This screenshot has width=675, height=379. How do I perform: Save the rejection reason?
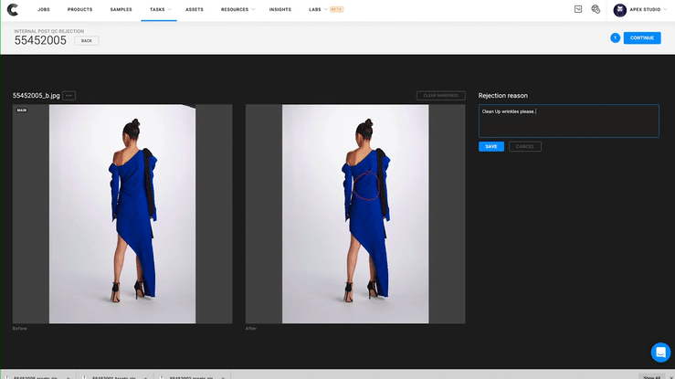[491, 147]
